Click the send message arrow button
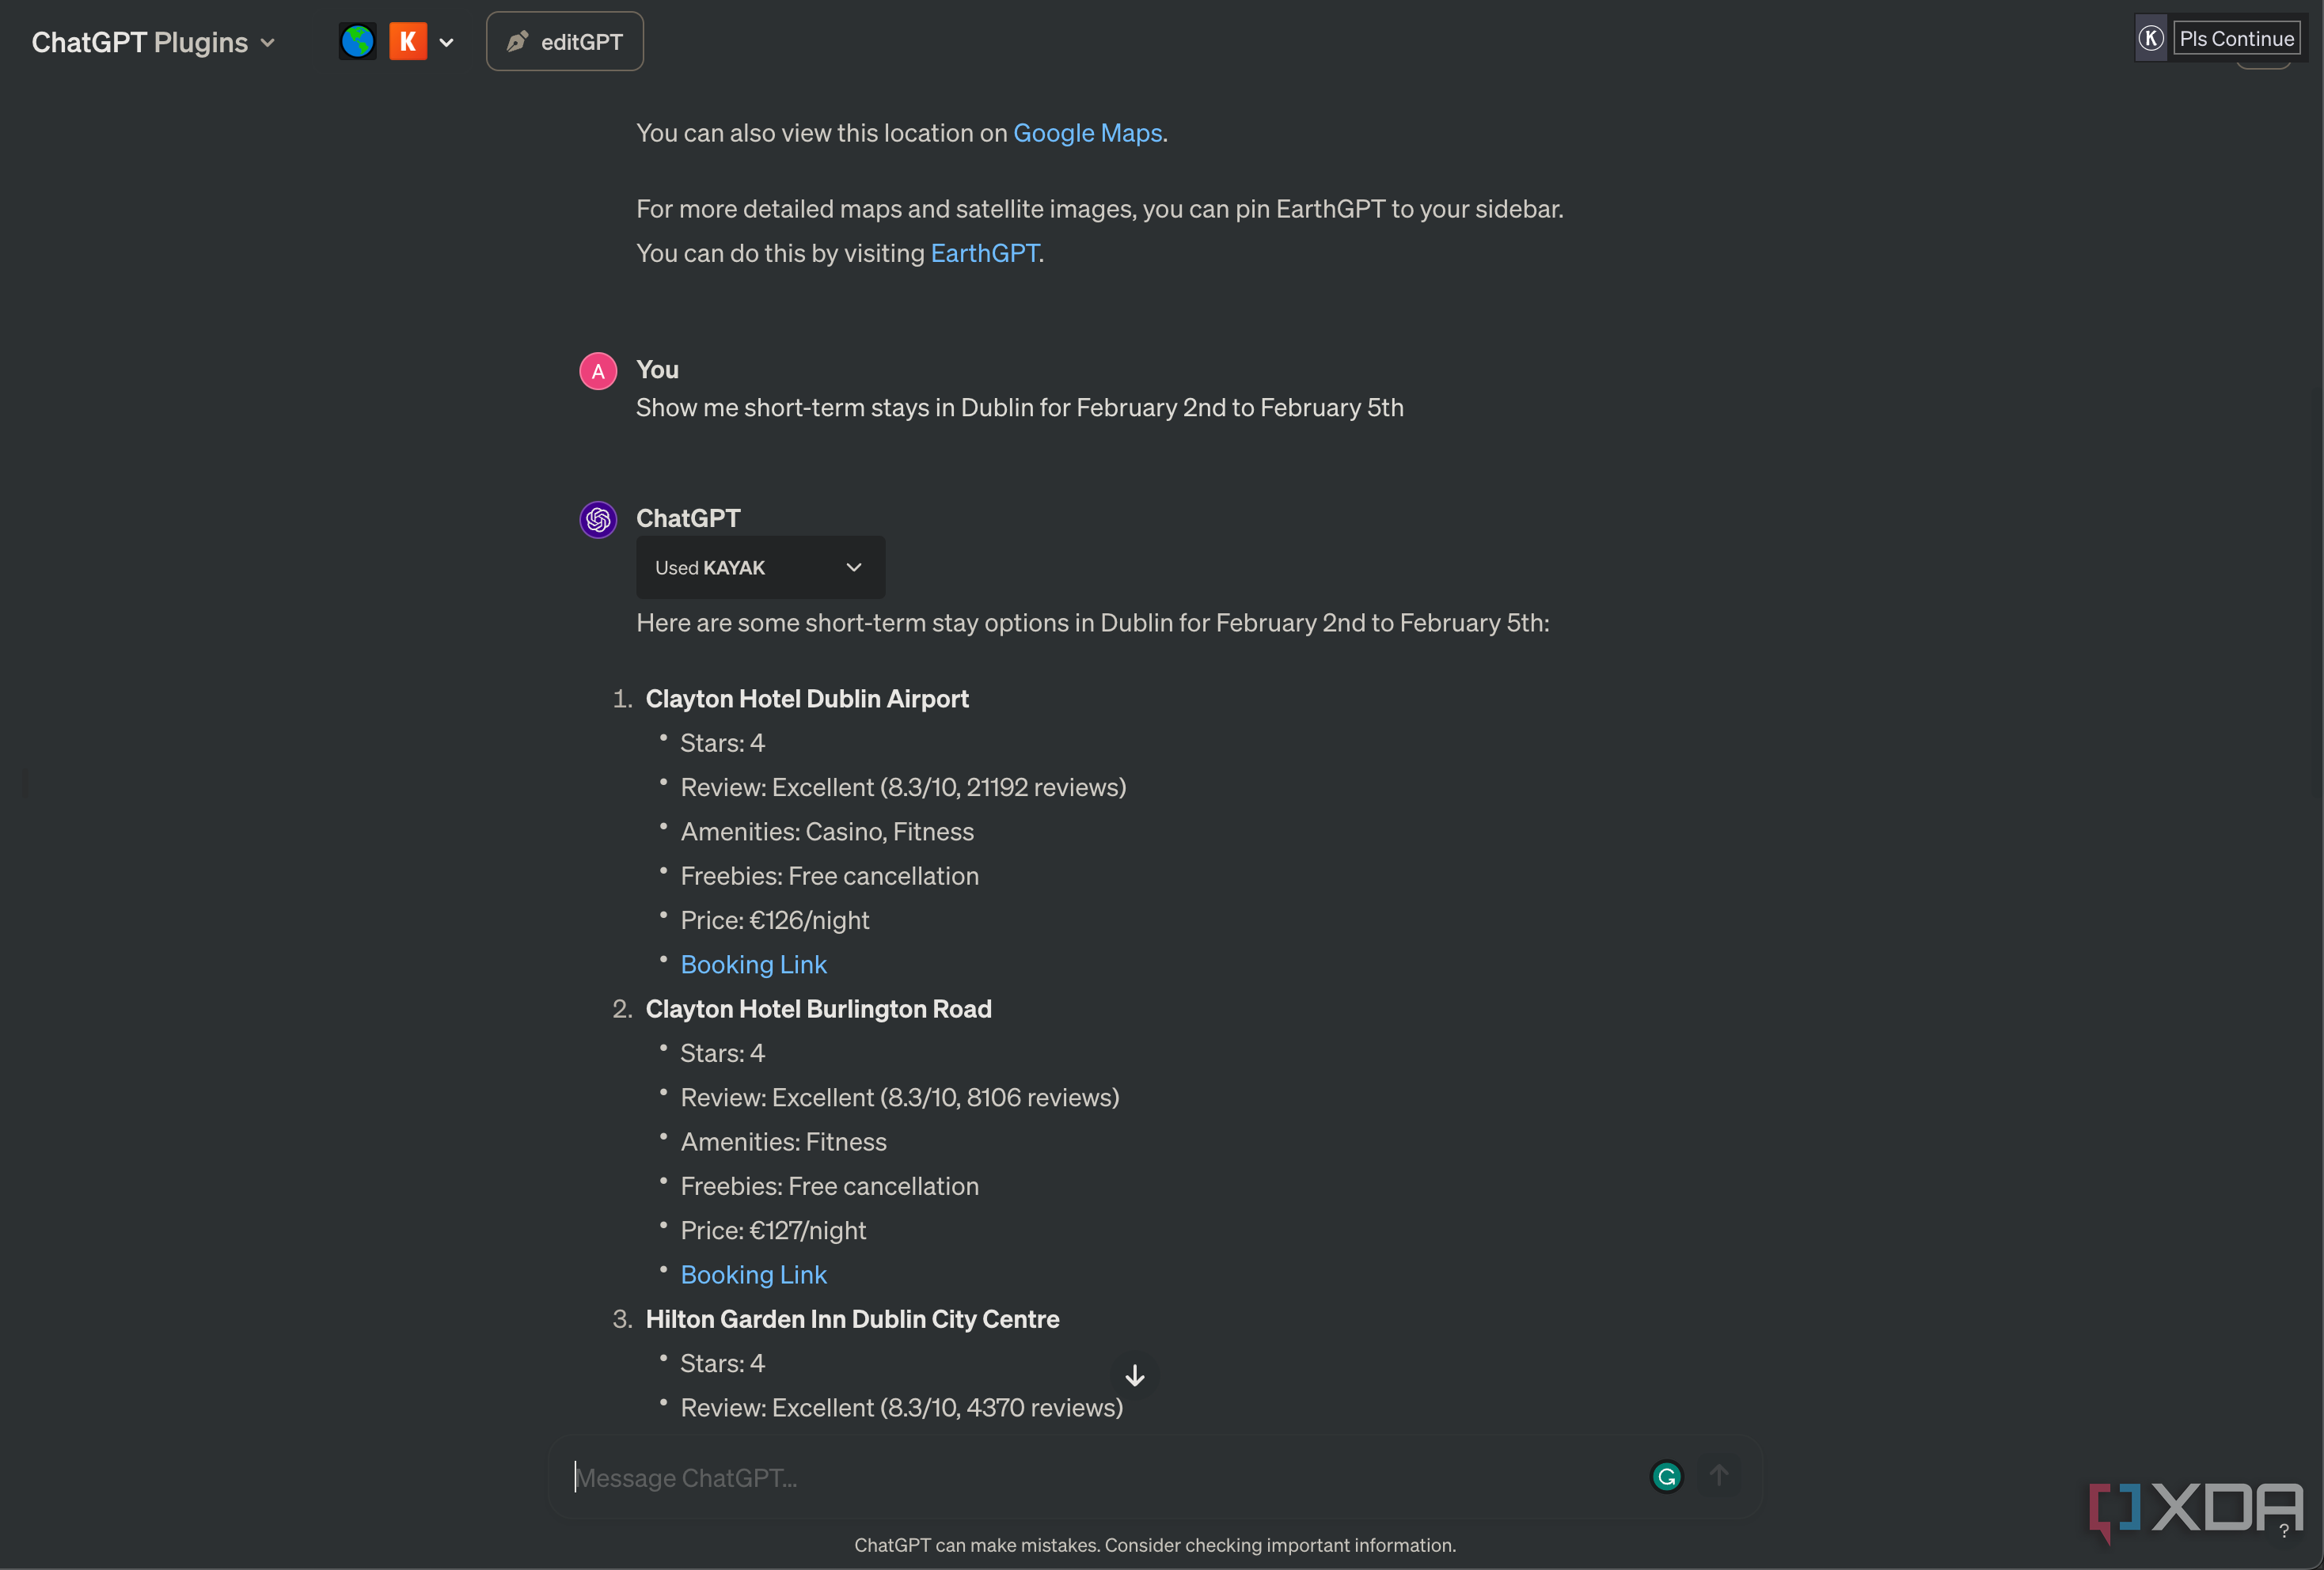This screenshot has height=1570, width=2324. (x=1719, y=1476)
